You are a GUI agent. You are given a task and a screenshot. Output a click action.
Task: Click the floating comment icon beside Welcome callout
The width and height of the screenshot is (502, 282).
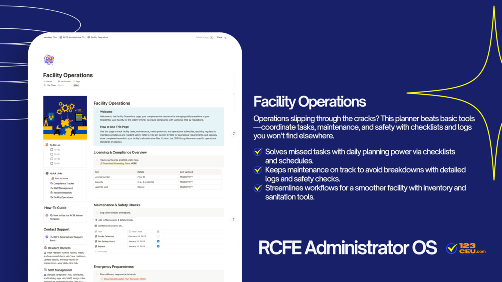point(234,134)
